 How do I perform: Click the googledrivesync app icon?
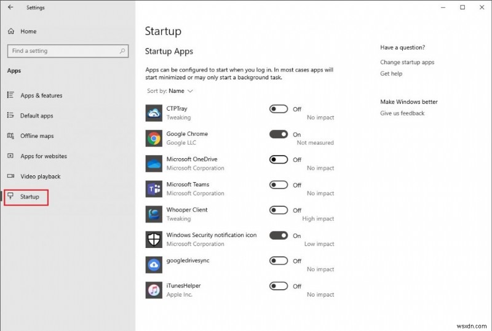point(154,265)
